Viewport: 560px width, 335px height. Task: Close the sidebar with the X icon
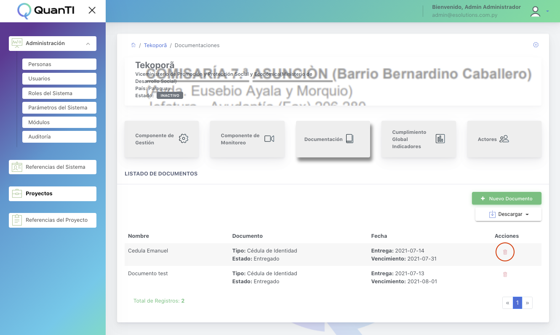(x=92, y=11)
